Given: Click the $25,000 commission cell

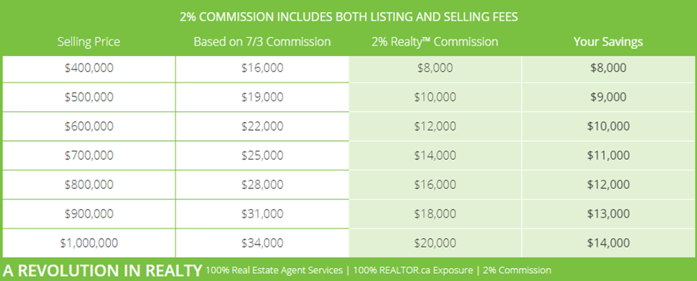Looking at the screenshot, I should click(262, 156).
